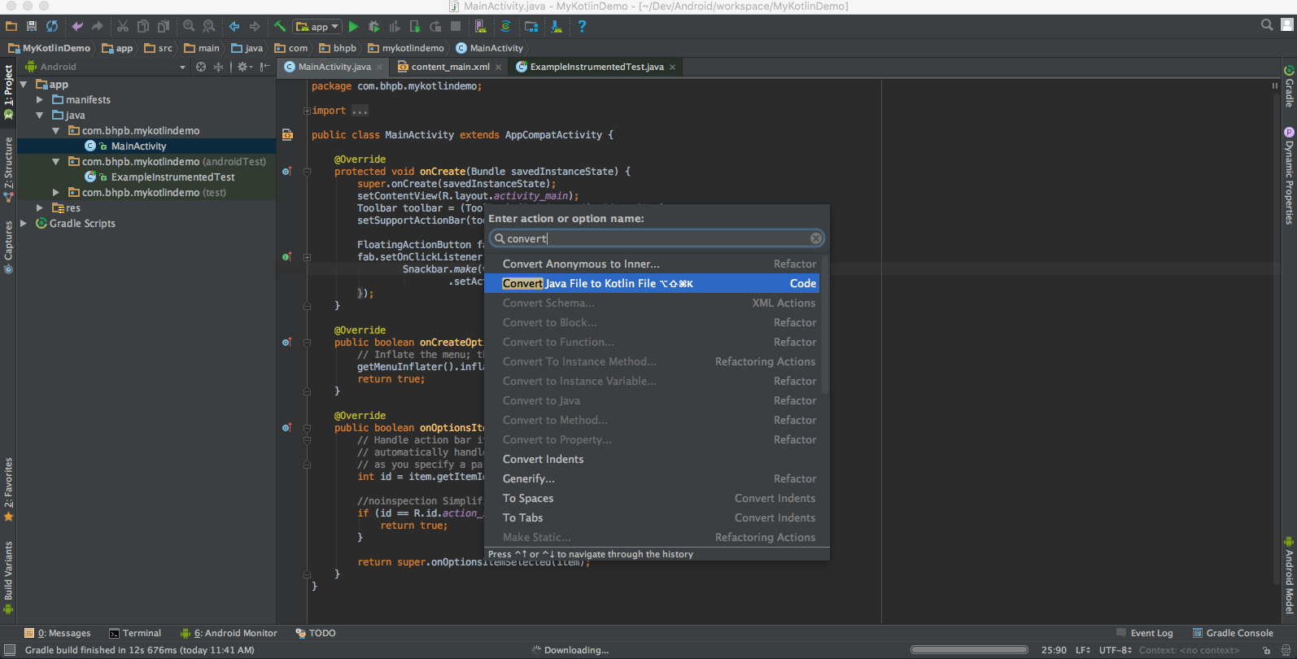Image resolution: width=1297 pixels, height=659 pixels.
Task: Open project panel gear settings
Action: point(243,67)
